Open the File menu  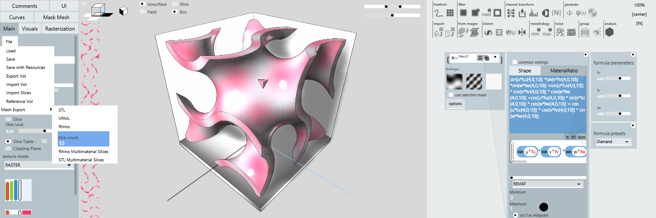pyautogui.click(x=9, y=41)
